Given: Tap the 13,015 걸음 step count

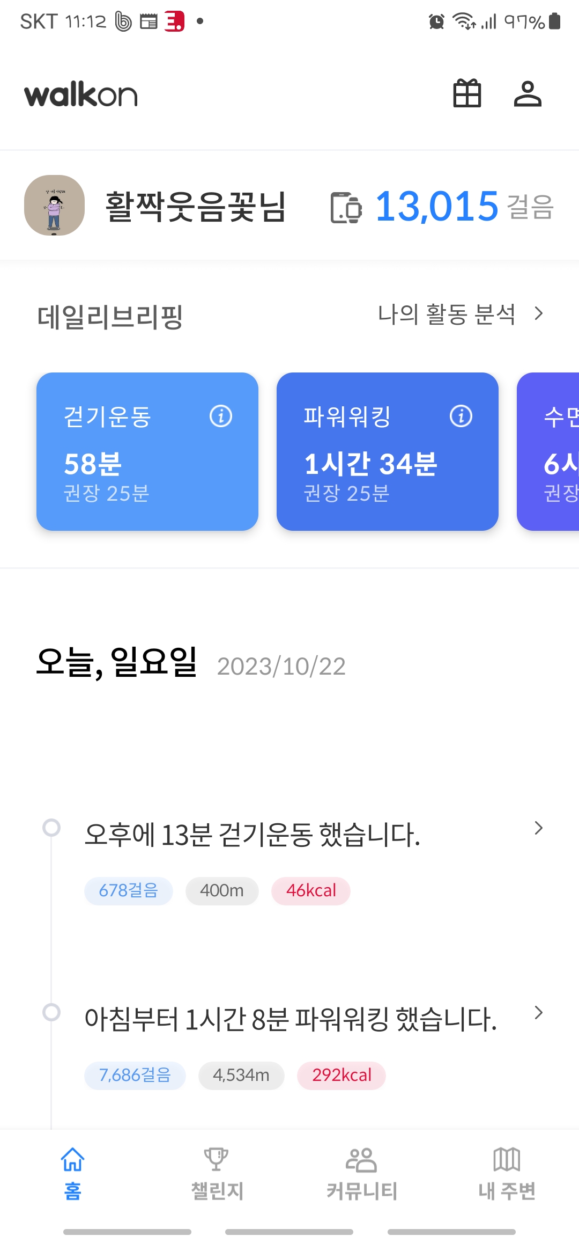Looking at the screenshot, I should point(437,207).
